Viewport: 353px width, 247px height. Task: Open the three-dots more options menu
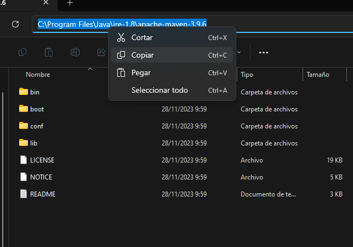[x=264, y=53]
